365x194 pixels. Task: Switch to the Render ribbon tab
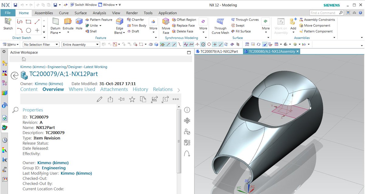pos(132,13)
